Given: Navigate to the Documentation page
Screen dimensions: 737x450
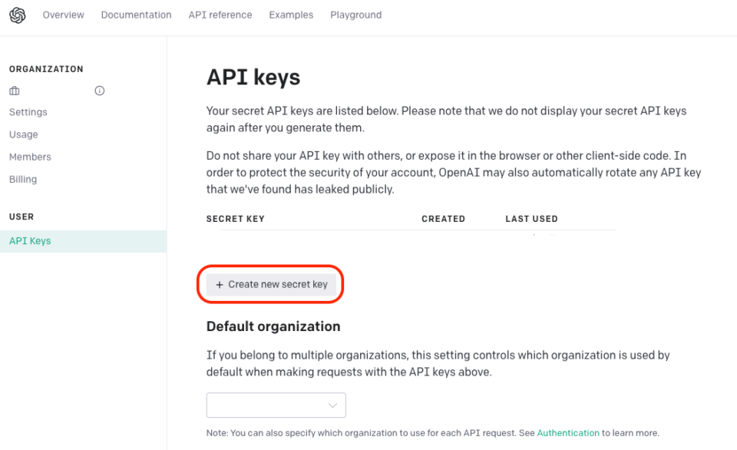Looking at the screenshot, I should 136,15.
